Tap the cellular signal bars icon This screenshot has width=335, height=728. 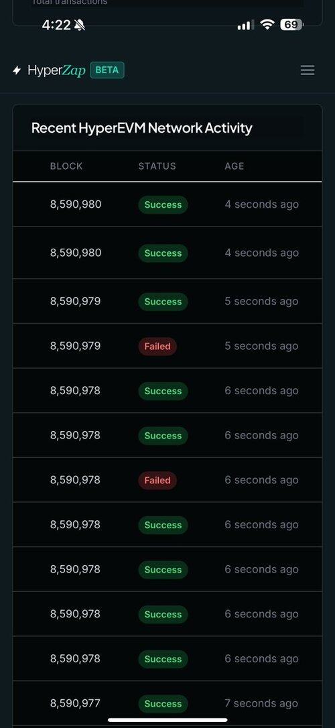(x=245, y=25)
